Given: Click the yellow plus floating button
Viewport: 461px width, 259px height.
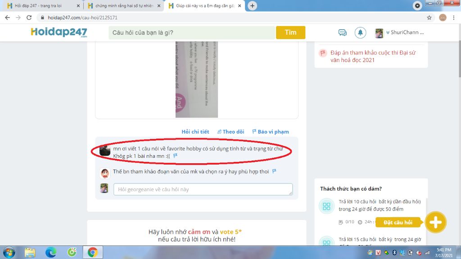Looking at the screenshot, I should (x=435, y=222).
